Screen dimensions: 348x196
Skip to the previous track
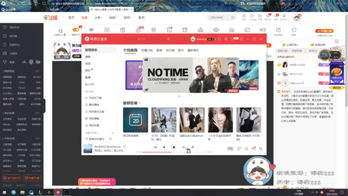[x=164, y=147]
